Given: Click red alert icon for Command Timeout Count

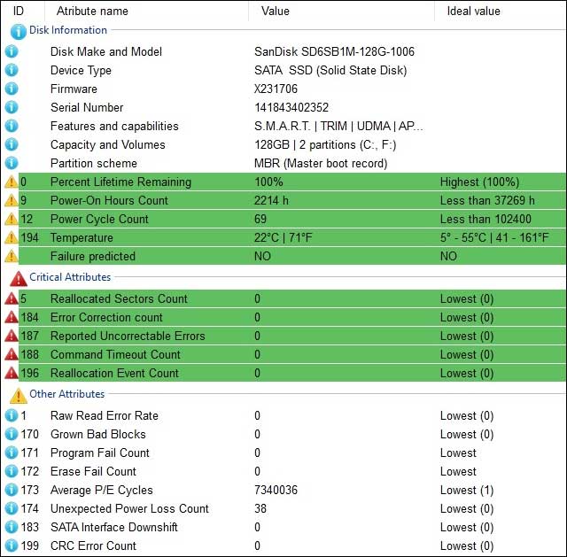Looking at the screenshot, I should tap(12, 354).
